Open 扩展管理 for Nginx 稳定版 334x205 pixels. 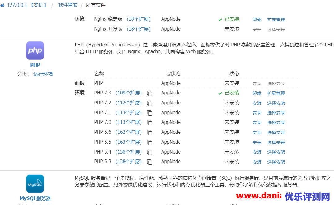click(276, 20)
